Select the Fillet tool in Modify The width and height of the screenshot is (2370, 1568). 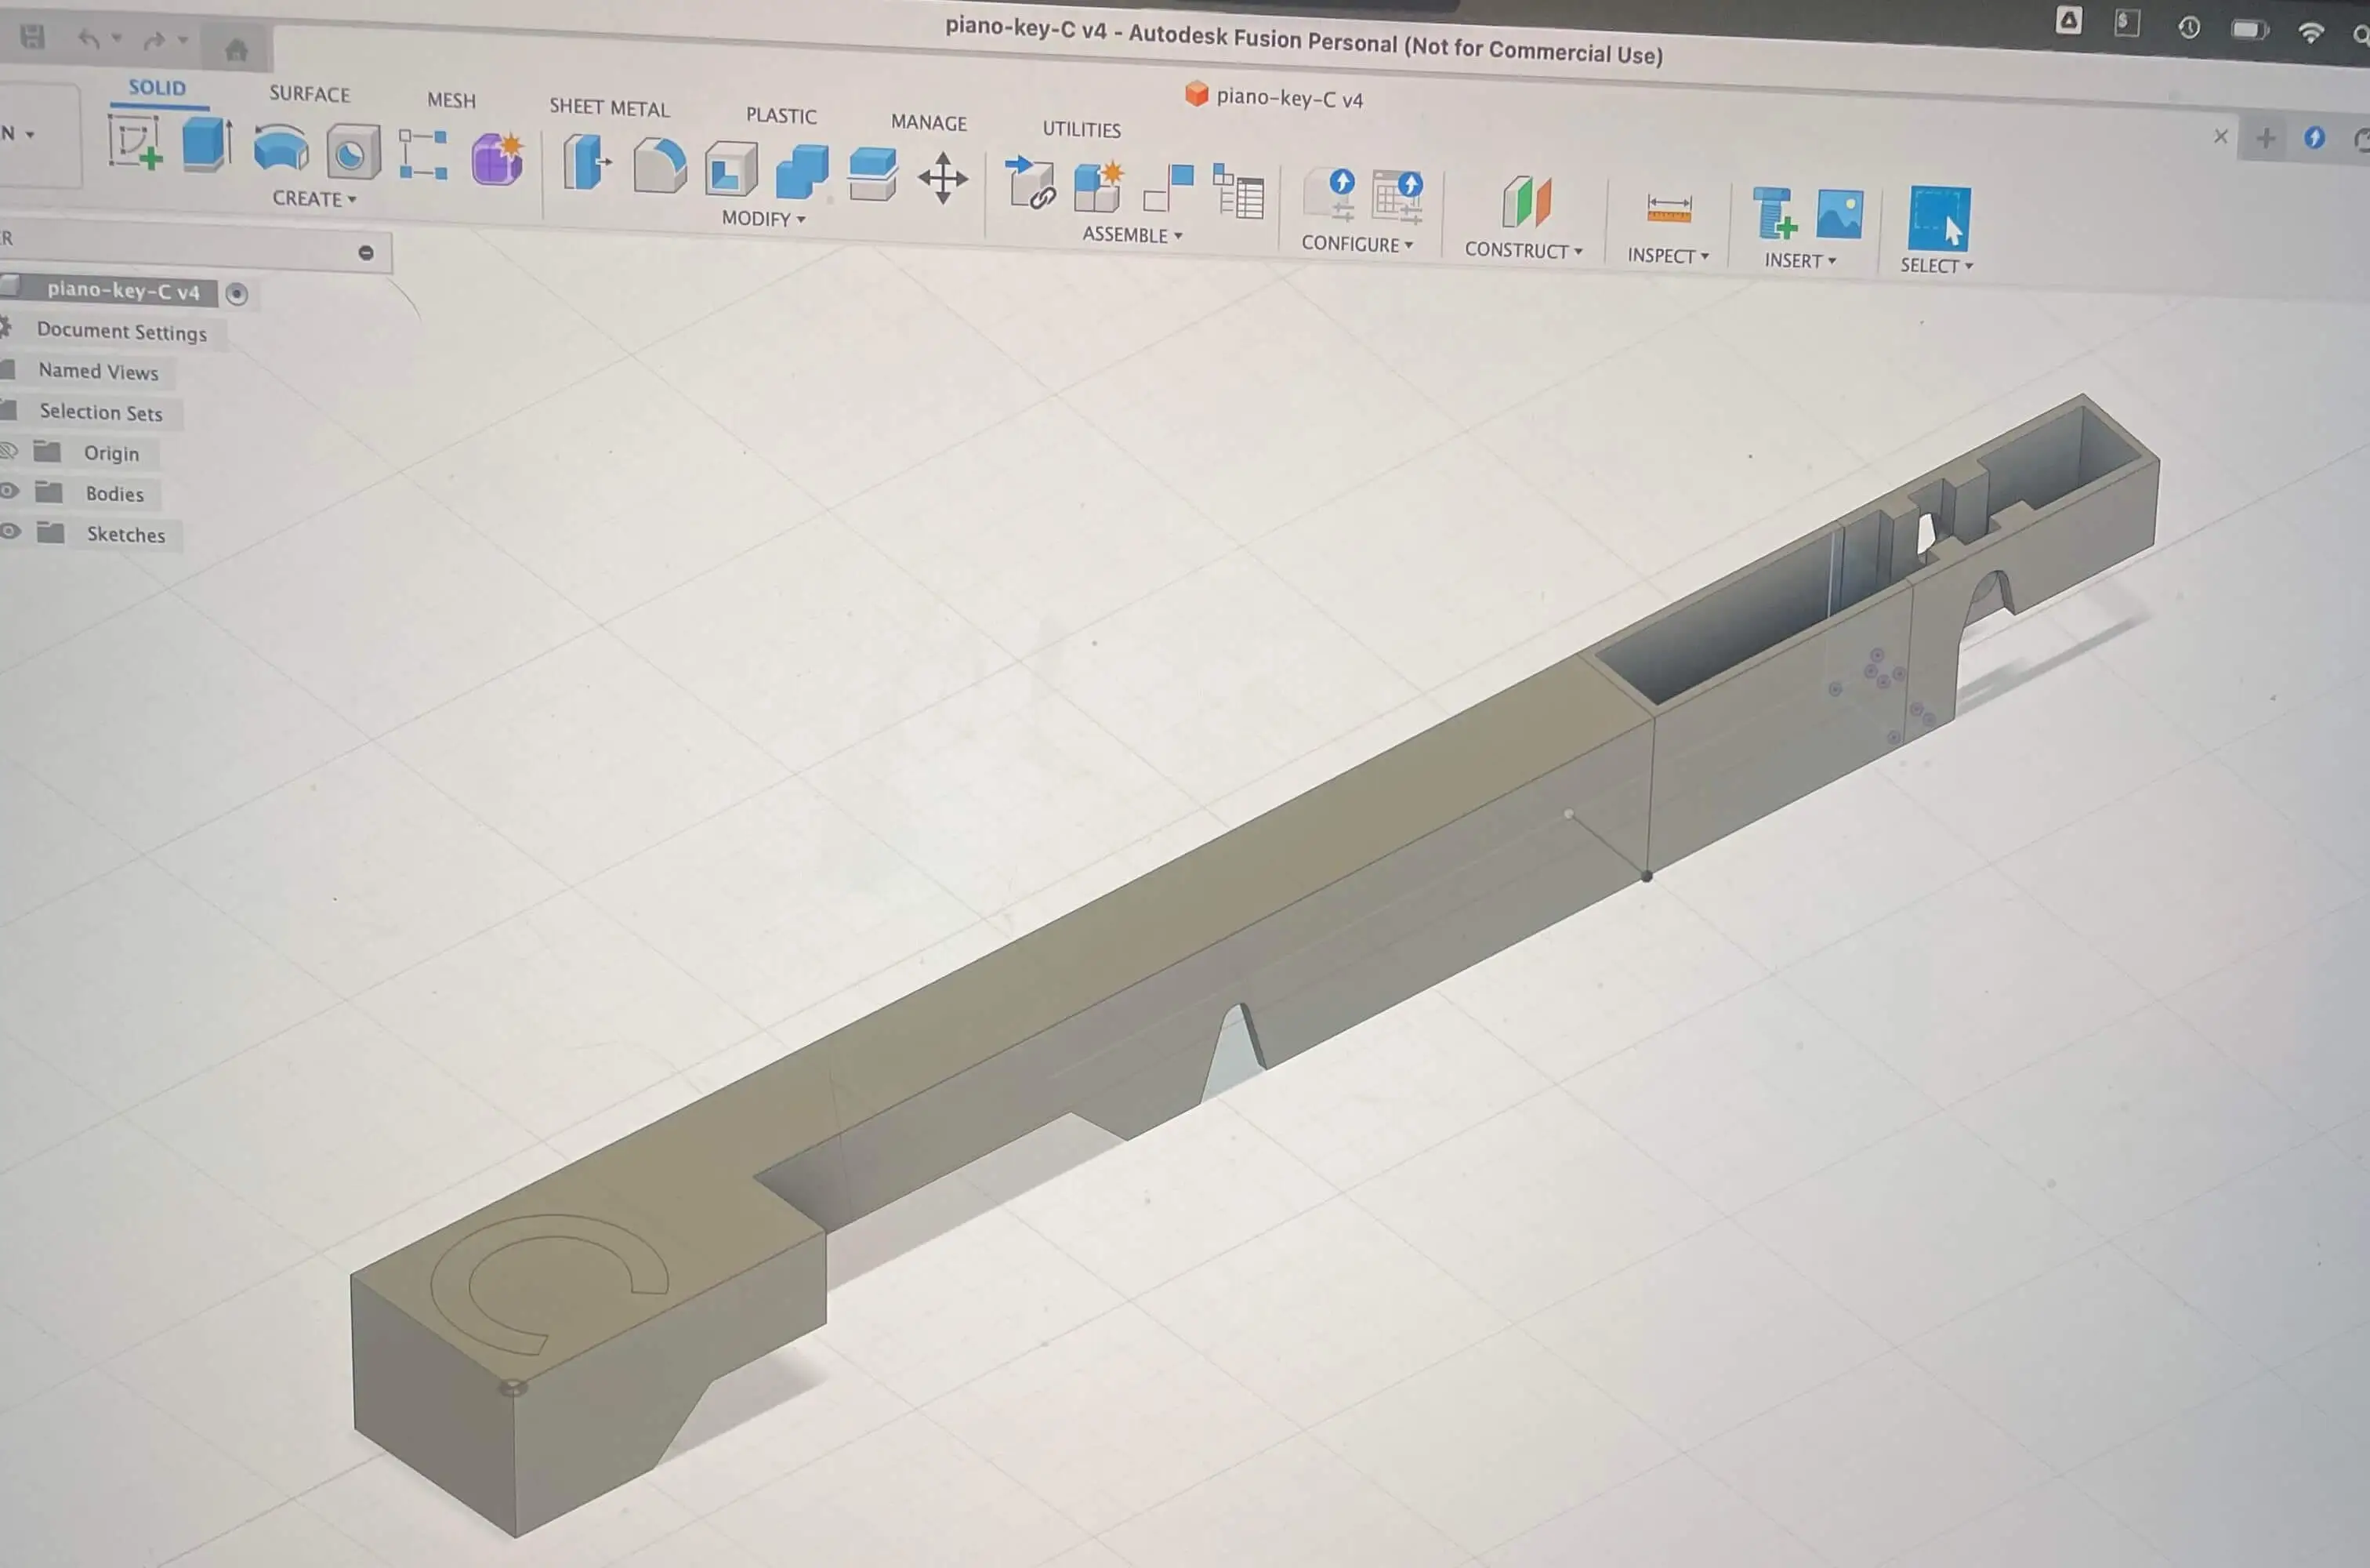point(660,166)
